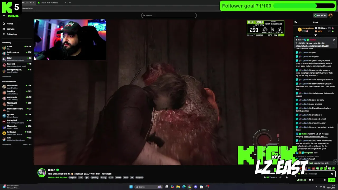The image size is (338, 190).
Task: Open File Explorer from taskbar
Action: (178, 187)
